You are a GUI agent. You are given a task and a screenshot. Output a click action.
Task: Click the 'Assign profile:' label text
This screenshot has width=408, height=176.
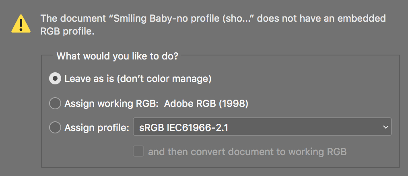pos(97,128)
